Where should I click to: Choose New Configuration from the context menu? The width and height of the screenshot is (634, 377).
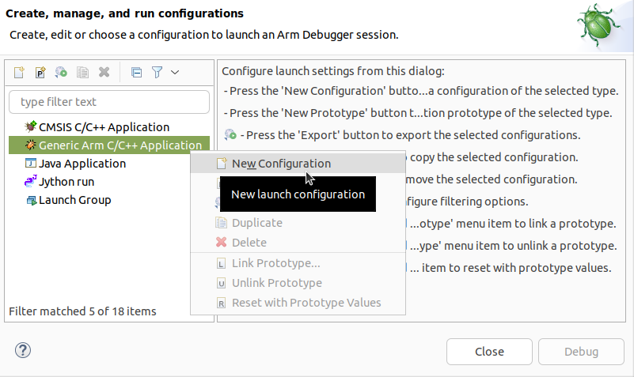click(281, 164)
